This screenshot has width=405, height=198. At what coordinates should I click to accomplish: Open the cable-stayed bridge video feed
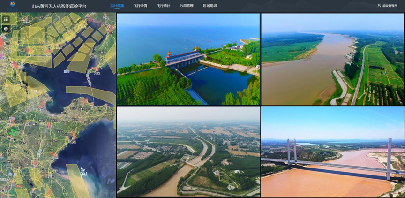(332, 152)
